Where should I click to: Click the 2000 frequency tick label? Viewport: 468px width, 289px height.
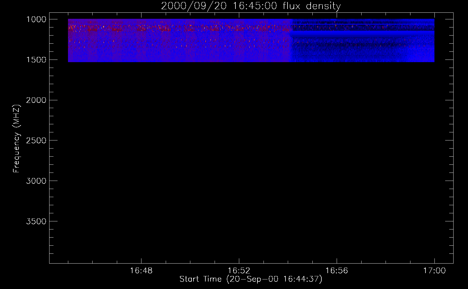click(36, 100)
